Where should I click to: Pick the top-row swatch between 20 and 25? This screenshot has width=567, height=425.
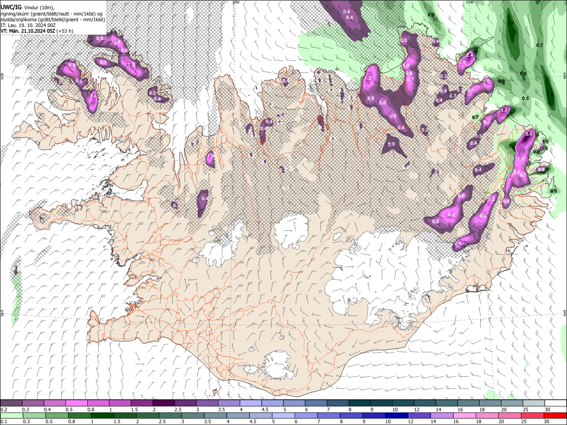tap(512, 403)
